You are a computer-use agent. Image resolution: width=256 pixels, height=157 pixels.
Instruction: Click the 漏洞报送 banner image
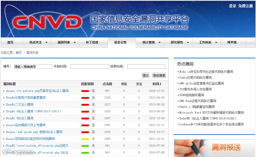pos(214,148)
